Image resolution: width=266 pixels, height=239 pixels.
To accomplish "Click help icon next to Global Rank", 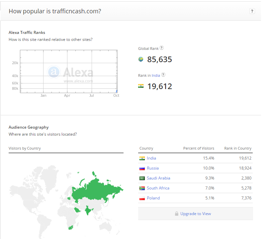I will 162,48.
